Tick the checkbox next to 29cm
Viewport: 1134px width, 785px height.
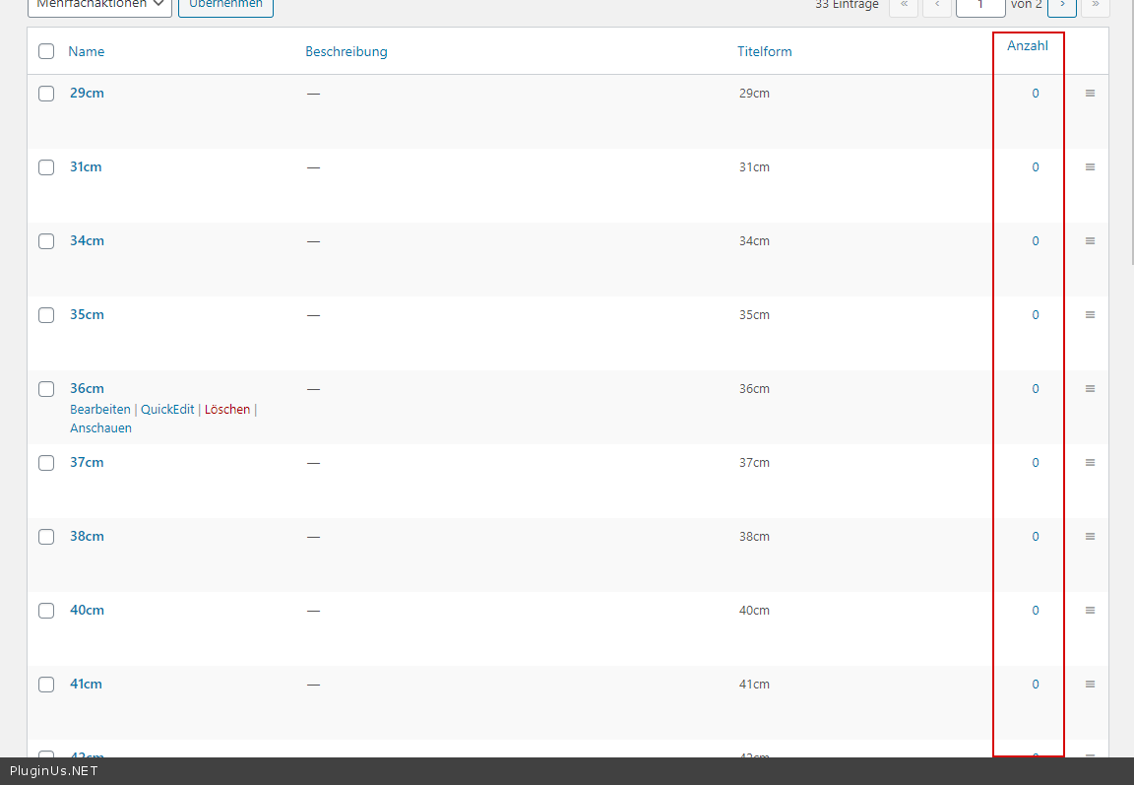click(46, 94)
